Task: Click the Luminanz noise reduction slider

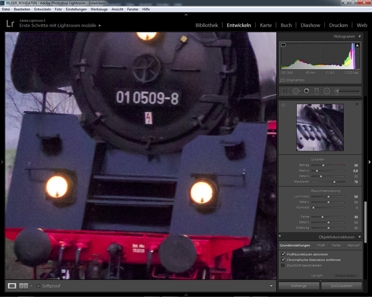Action: pyautogui.click(x=328, y=197)
